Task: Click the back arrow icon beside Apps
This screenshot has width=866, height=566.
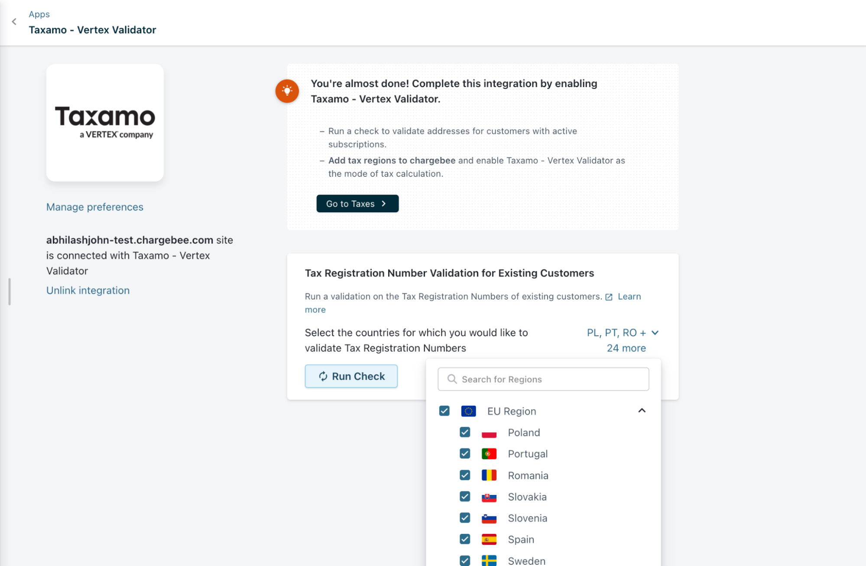Action: click(x=14, y=22)
